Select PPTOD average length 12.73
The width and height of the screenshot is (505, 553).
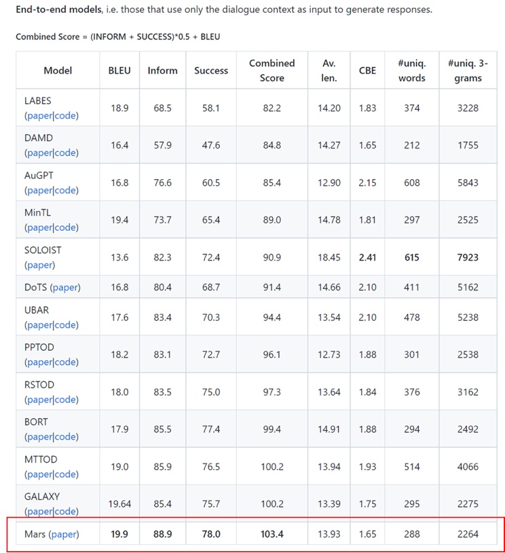point(329,355)
